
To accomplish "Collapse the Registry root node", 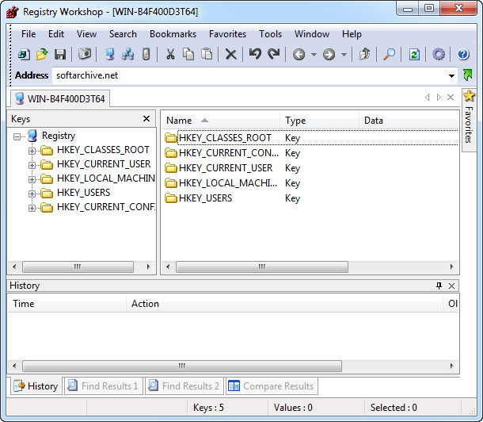I will 17,136.
